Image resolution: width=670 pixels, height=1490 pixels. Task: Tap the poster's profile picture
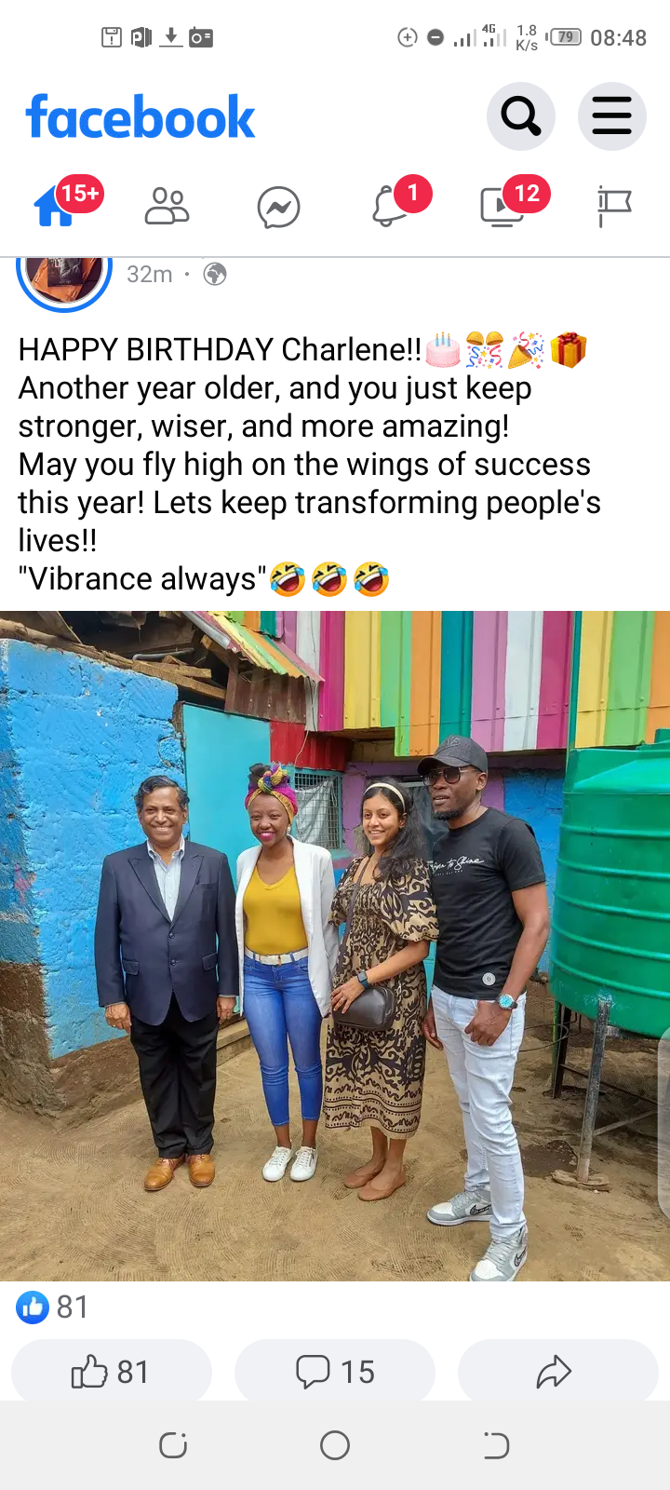coord(64,278)
